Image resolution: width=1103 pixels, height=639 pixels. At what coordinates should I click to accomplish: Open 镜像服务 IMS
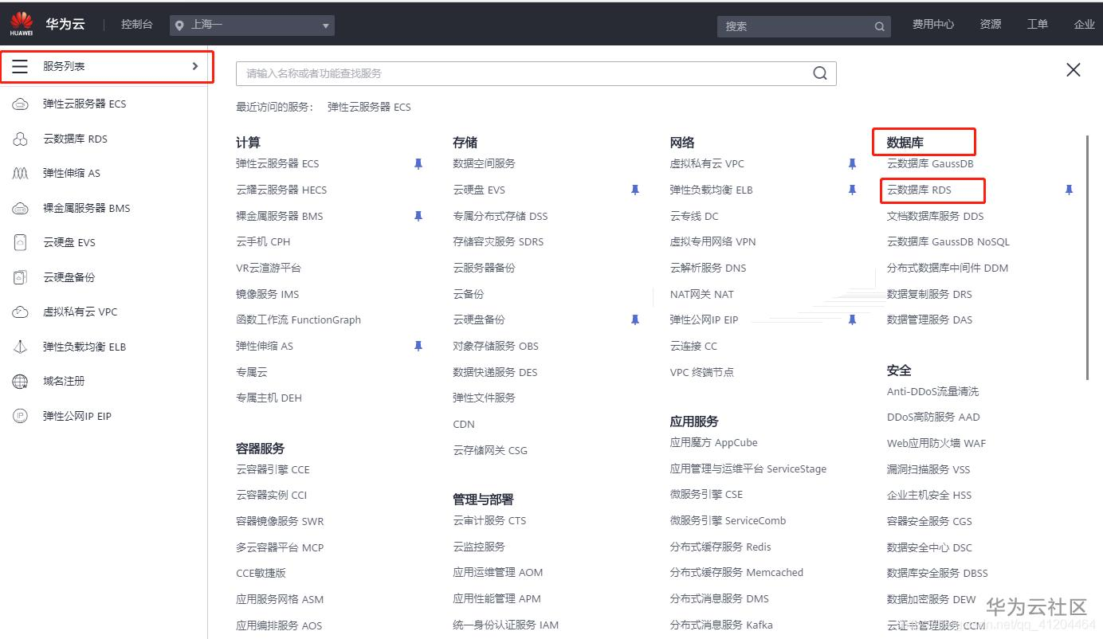click(268, 294)
